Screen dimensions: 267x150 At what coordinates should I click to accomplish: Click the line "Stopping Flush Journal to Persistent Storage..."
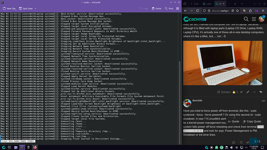pyautogui.click(x=92, y=139)
